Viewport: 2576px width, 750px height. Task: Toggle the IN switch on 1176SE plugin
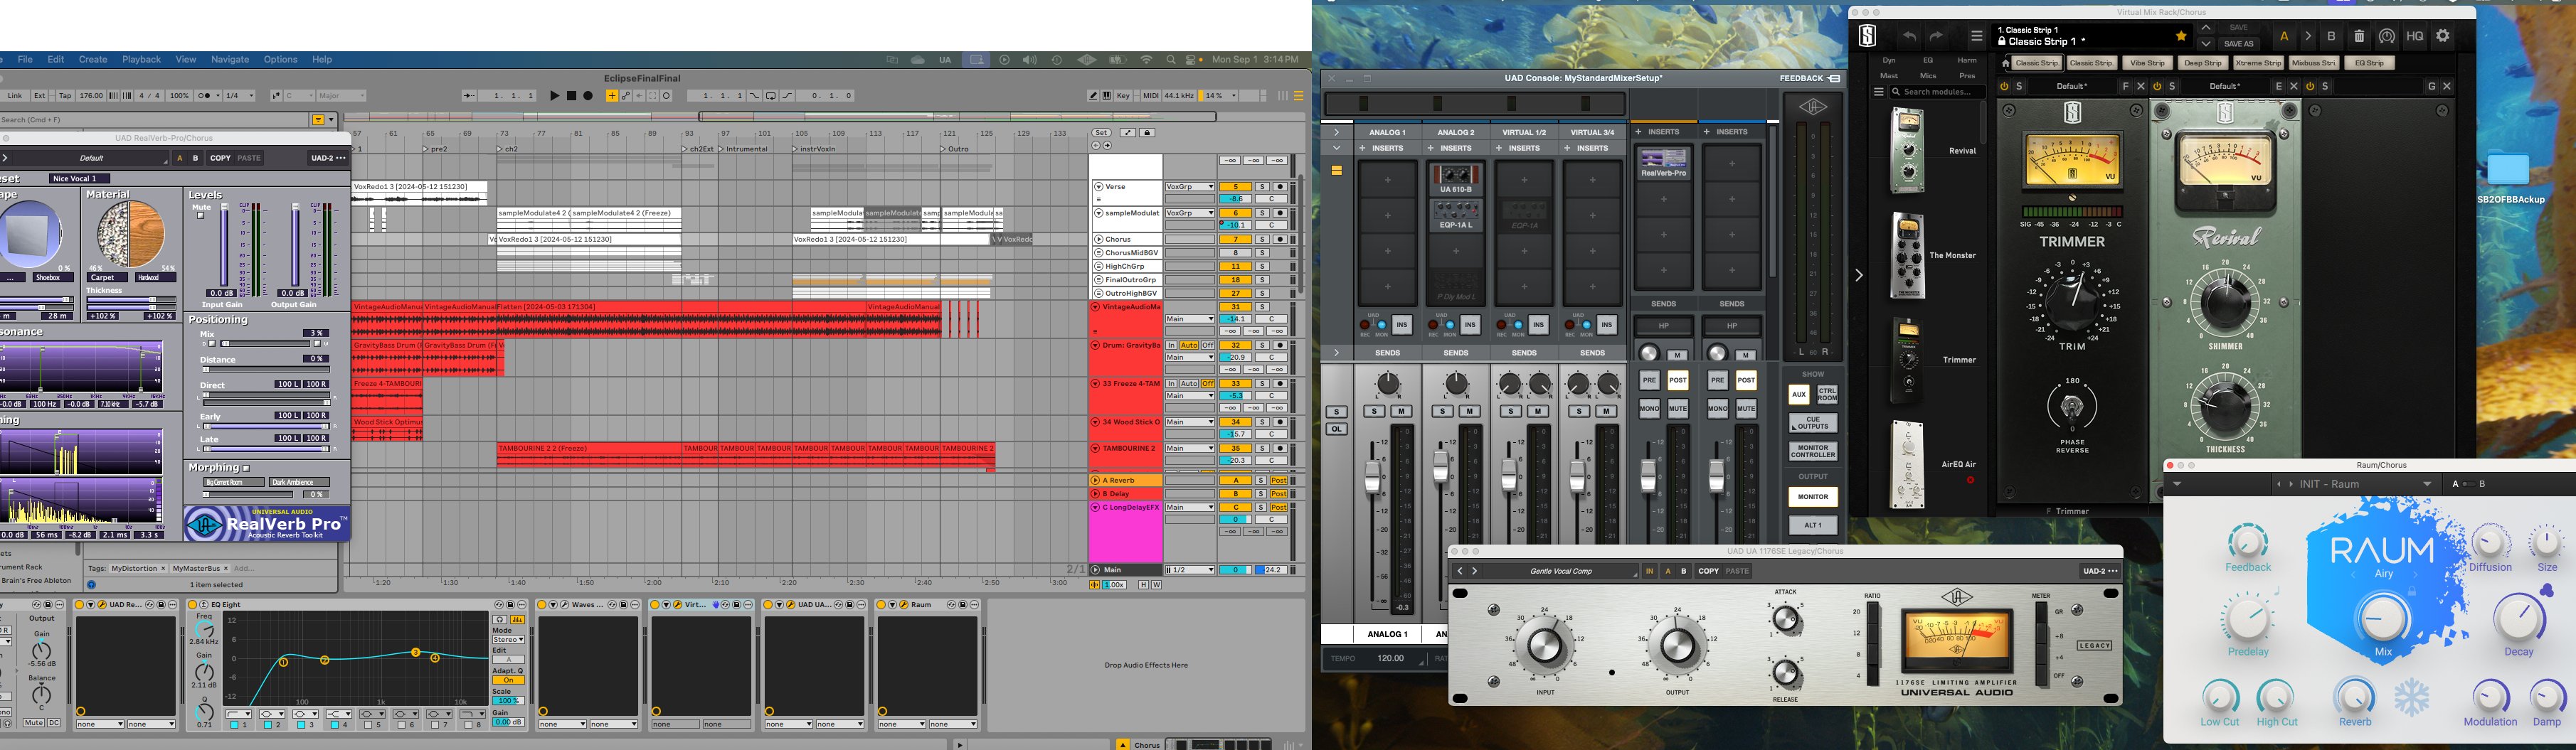(x=1649, y=572)
